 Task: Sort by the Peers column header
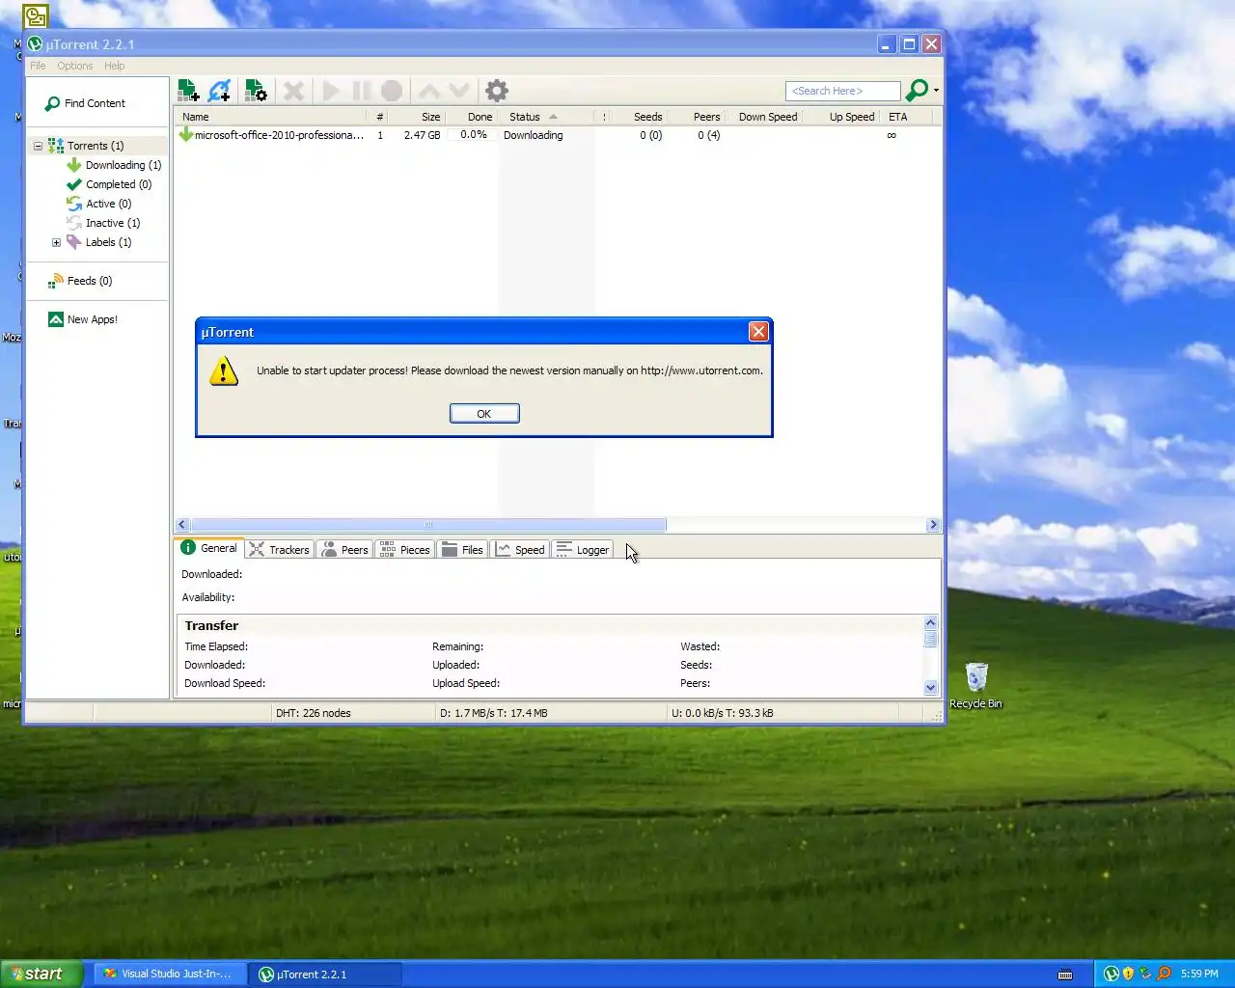(x=696, y=117)
